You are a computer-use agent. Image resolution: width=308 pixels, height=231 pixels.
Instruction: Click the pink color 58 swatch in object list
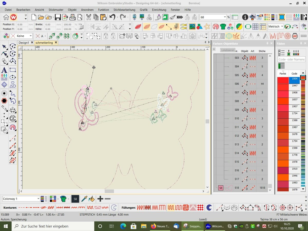coord(221,188)
